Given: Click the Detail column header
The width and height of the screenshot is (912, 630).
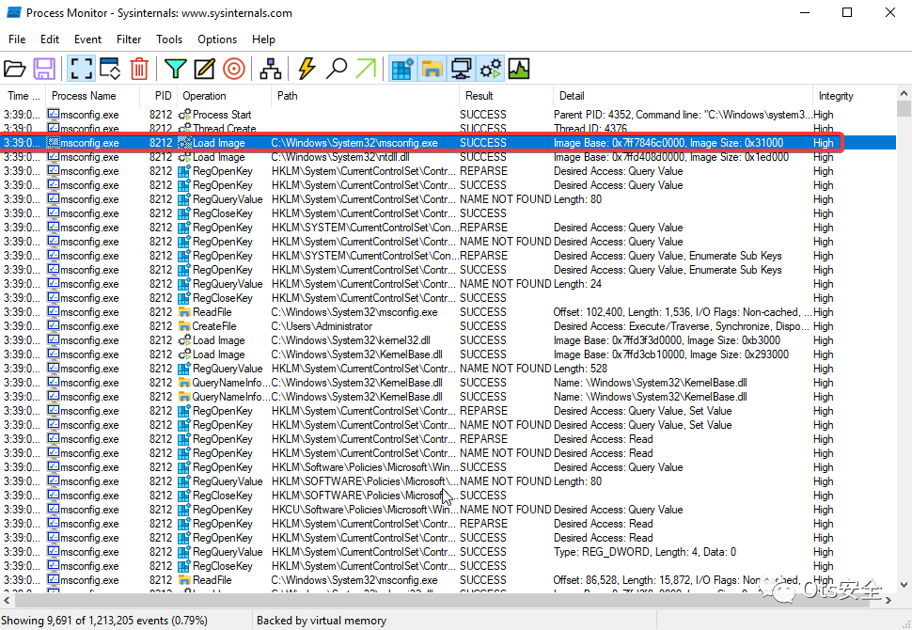Looking at the screenshot, I should pos(683,96).
